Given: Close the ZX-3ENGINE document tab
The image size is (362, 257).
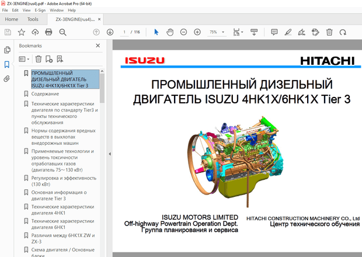Looking at the screenshot, I should (x=99, y=19).
